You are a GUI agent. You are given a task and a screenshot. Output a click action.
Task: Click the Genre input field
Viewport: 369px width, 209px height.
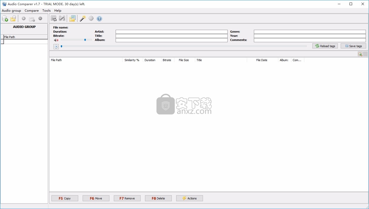pos(310,32)
